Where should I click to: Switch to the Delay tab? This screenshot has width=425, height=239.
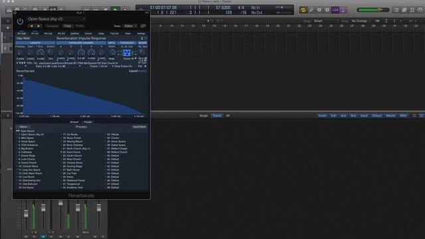(101, 34)
